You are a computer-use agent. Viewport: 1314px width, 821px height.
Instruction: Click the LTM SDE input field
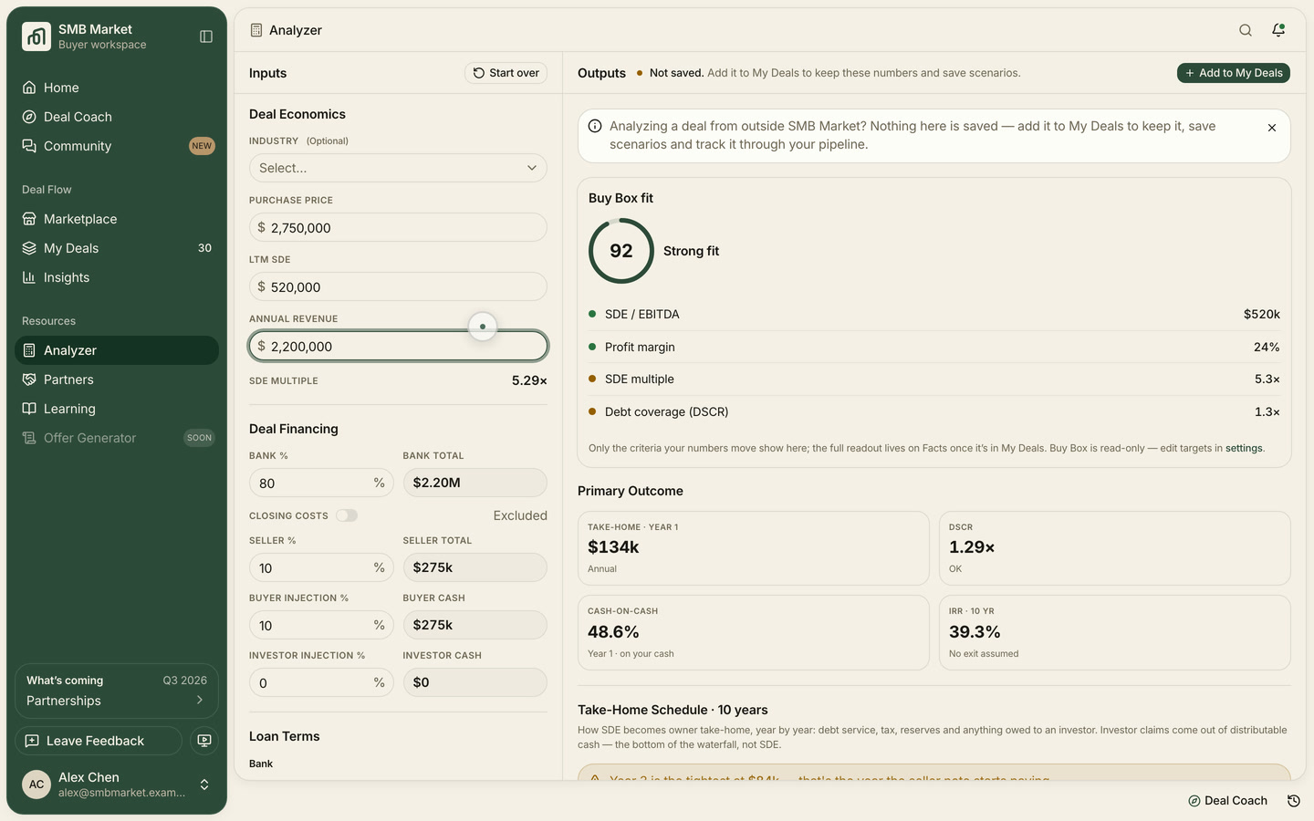coord(398,286)
